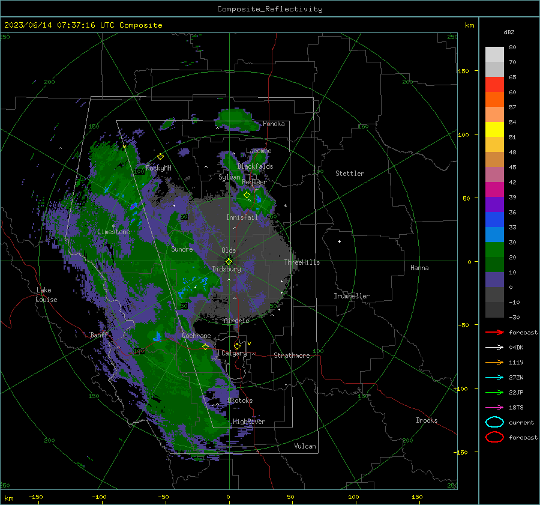Click the Lake Louise label
The height and width of the screenshot is (505, 540).
tap(46, 295)
